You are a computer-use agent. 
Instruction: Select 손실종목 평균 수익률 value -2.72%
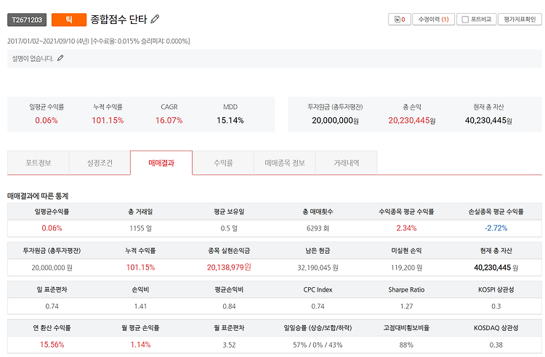click(x=496, y=228)
